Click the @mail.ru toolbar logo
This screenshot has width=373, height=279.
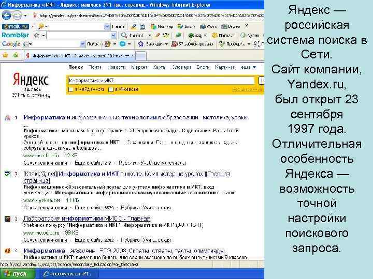[15, 26]
